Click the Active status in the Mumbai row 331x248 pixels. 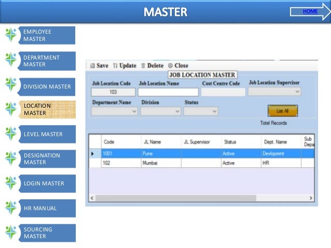[241, 163]
